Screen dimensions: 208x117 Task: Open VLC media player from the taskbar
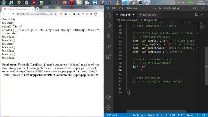[118, 3]
